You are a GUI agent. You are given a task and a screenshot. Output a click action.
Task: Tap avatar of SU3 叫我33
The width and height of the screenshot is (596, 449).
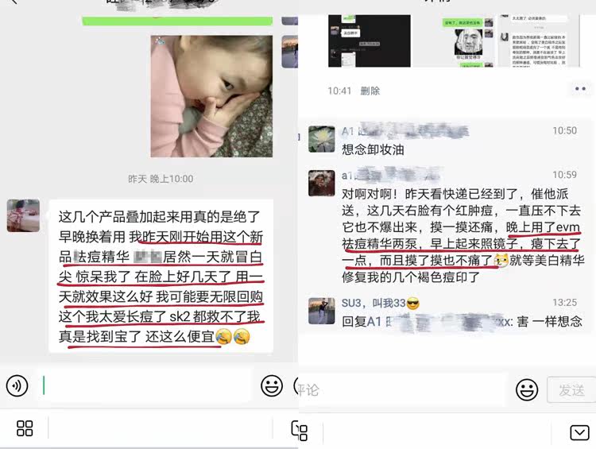point(322,311)
